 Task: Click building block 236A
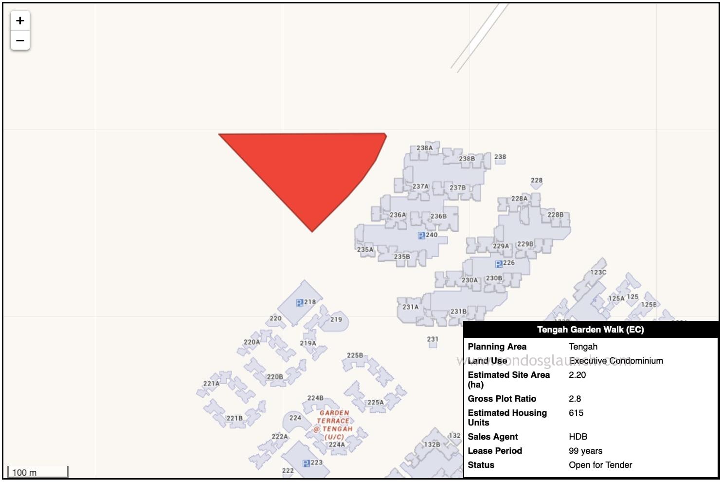[x=397, y=215]
